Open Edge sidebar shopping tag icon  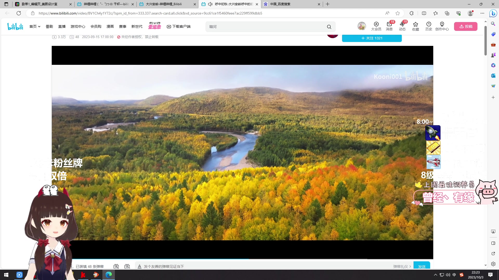[x=493, y=34]
